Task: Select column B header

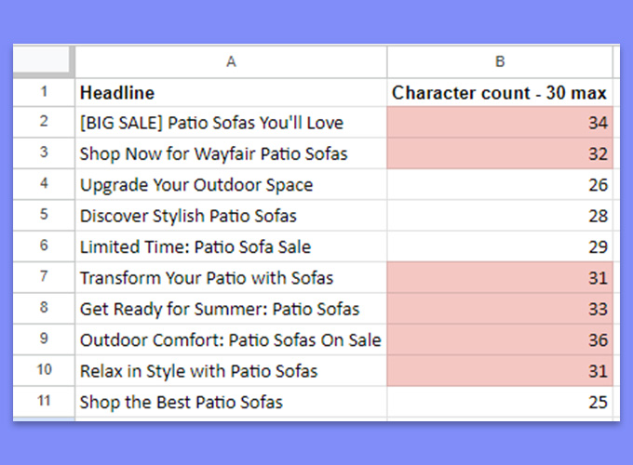Action: 500,61
